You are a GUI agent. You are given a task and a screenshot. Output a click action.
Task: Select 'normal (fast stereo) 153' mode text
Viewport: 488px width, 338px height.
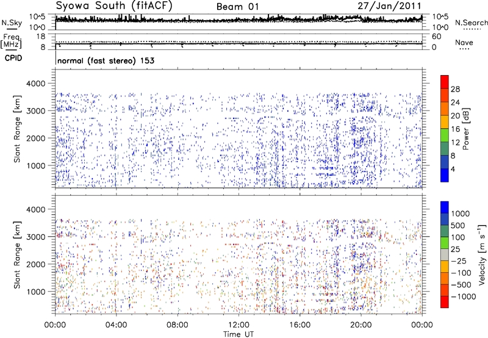(106, 60)
